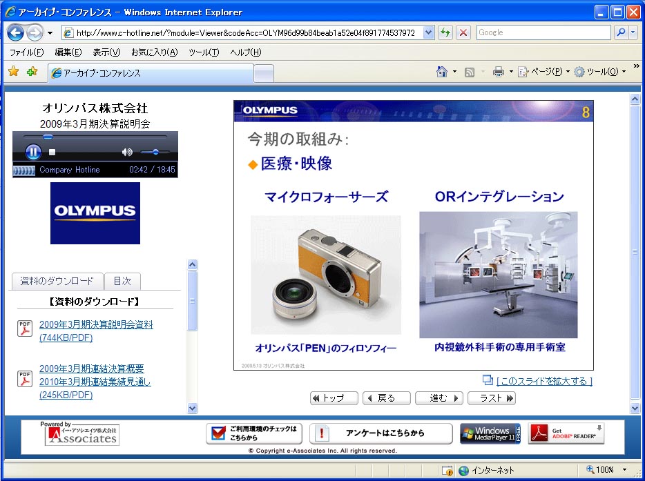Click the ご利用環境のチェック button
This screenshot has width=645, height=481.
coord(254,433)
